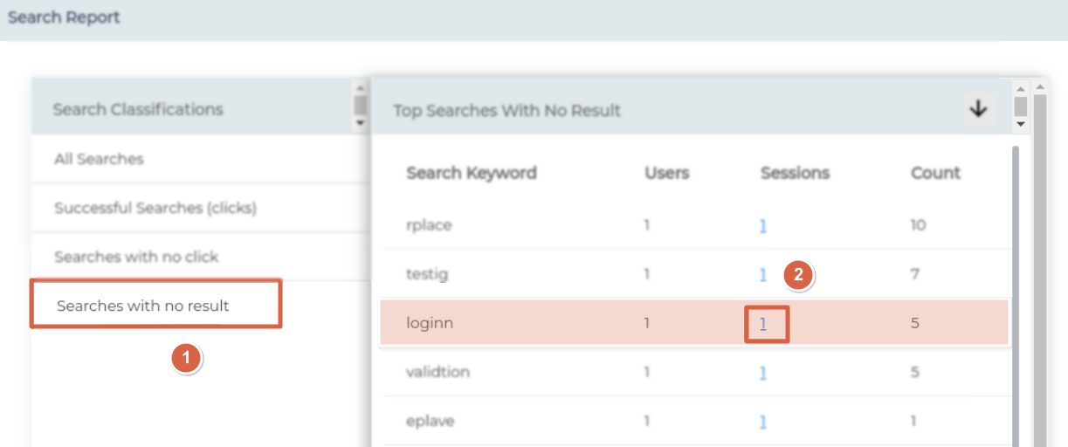The height and width of the screenshot is (447, 1068).
Task: Click the download arrow icon in results header
Action: (x=978, y=109)
